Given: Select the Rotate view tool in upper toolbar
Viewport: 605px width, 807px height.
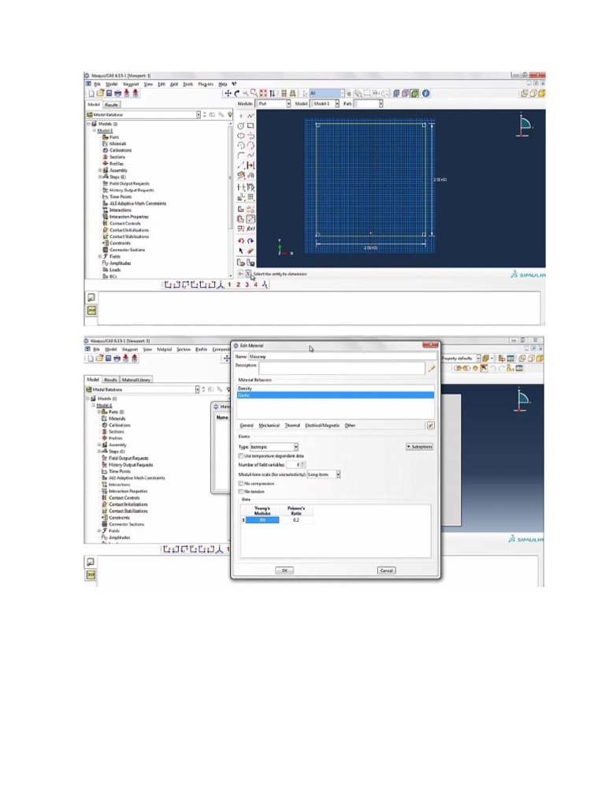Looking at the screenshot, I should pyautogui.click(x=236, y=93).
